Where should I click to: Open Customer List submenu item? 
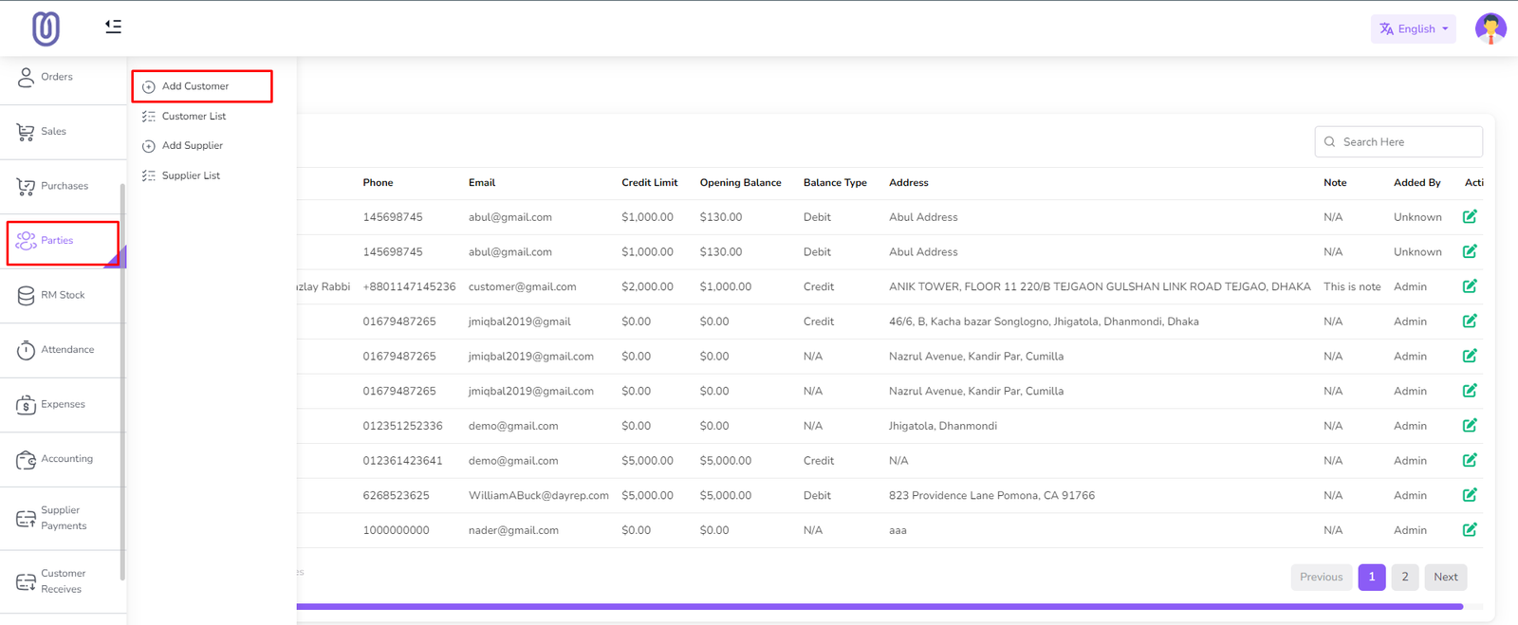click(x=194, y=117)
